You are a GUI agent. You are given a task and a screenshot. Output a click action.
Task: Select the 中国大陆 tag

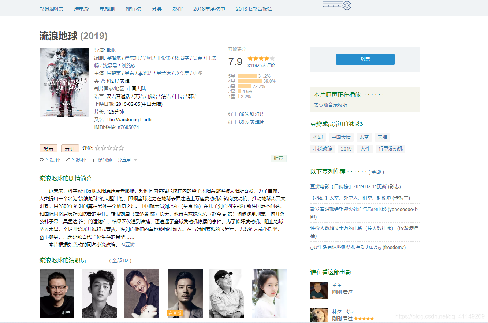pos(341,137)
